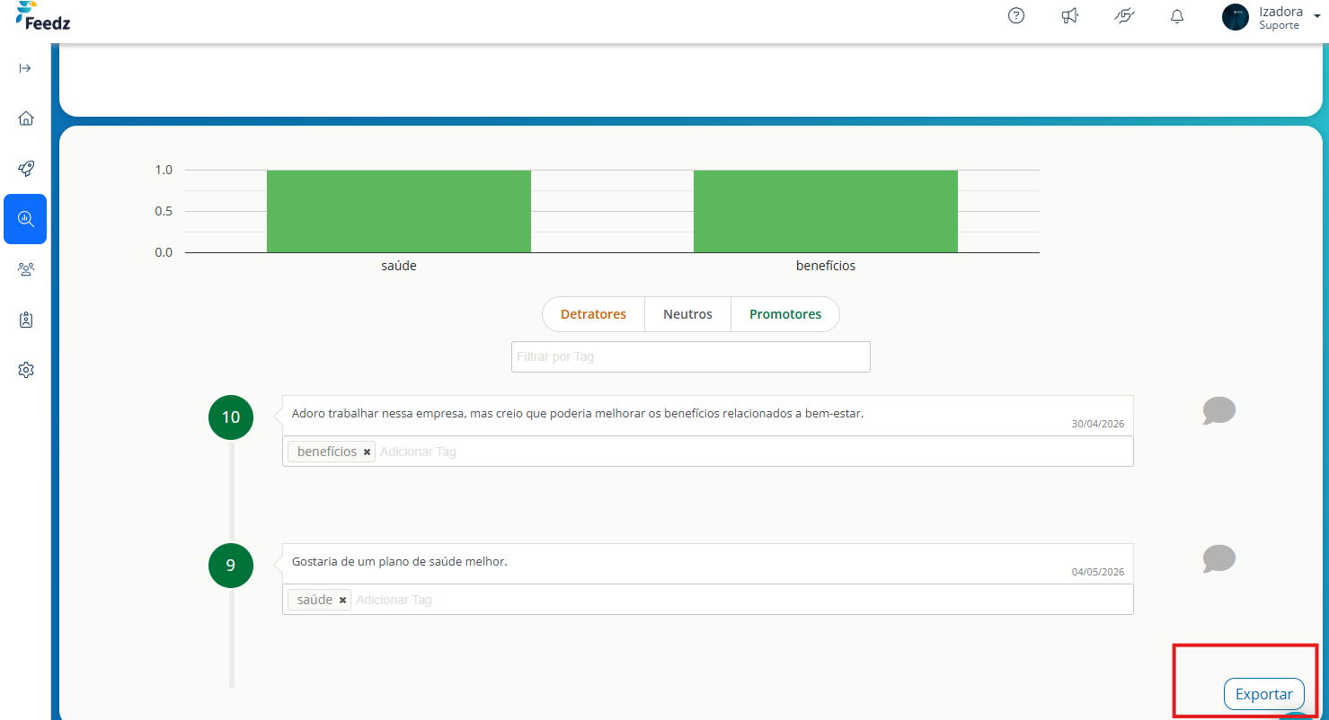The width and height of the screenshot is (1329, 720).
Task: Click the Suporte role label
Action: pos(1279,25)
